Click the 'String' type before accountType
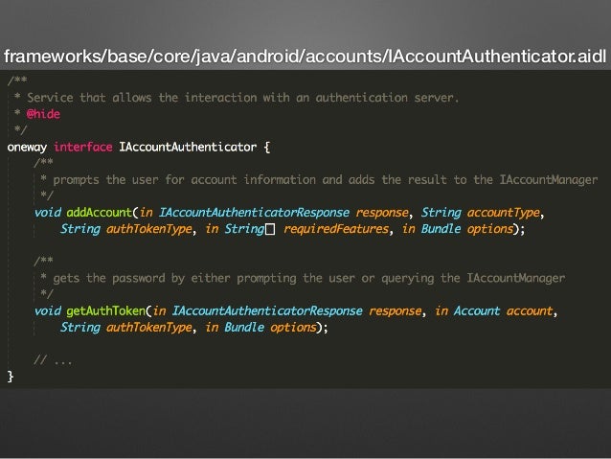Image resolution: width=611 pixels, height=459 pixels. [441, 213]
